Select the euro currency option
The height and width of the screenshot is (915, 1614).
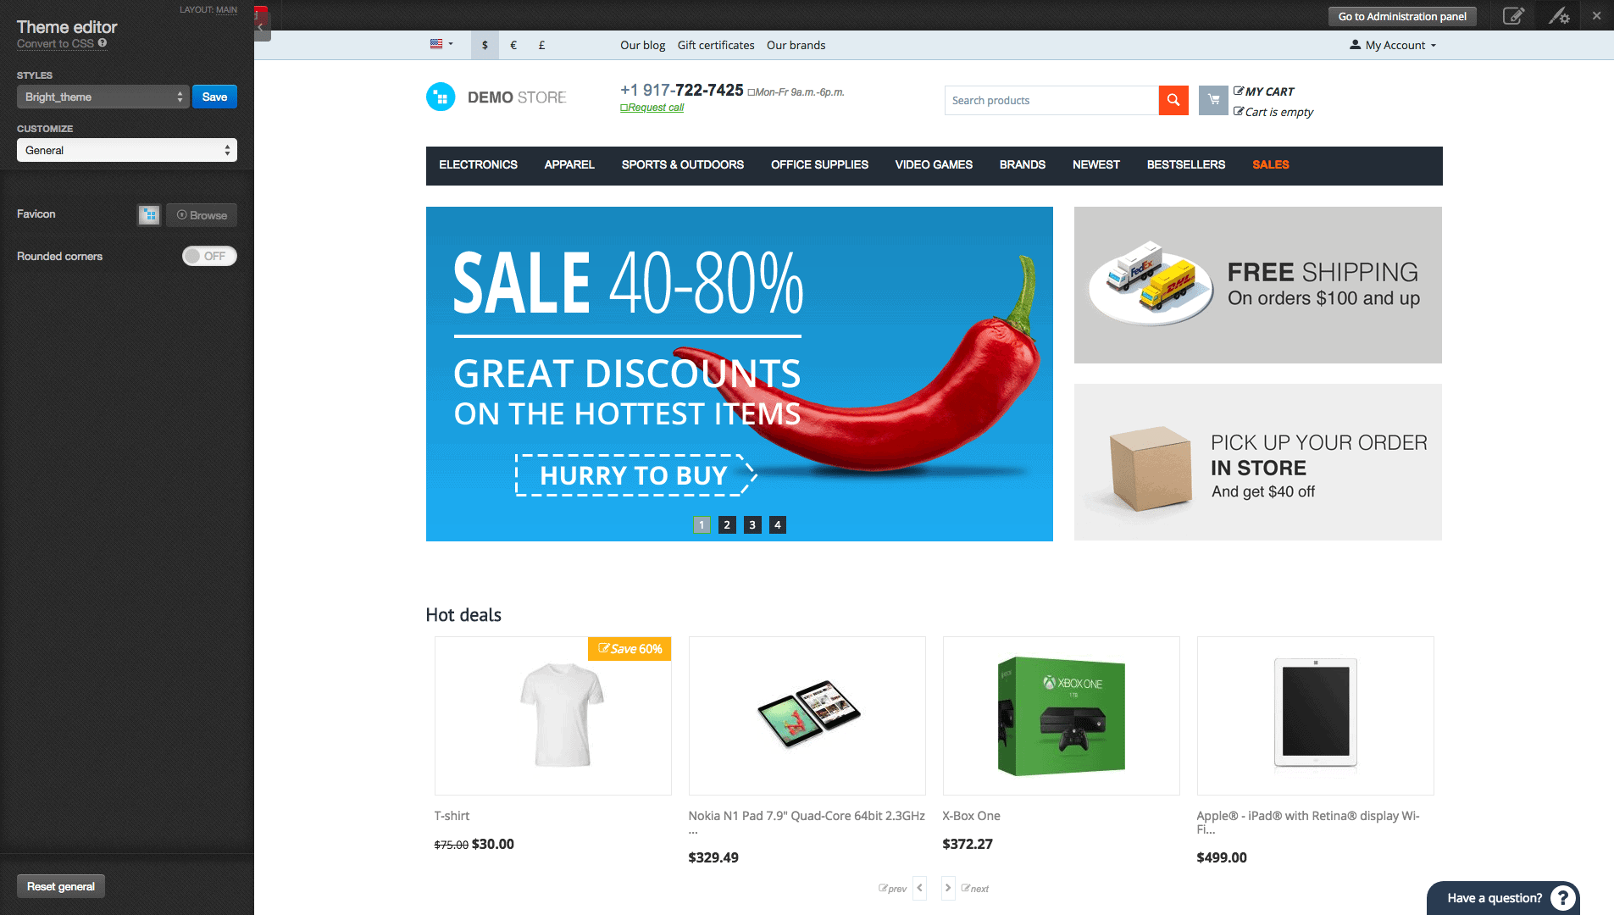point(513,45)
